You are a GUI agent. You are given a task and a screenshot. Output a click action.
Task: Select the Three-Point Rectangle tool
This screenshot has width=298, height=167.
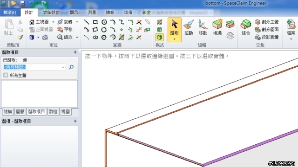(95, 30)
